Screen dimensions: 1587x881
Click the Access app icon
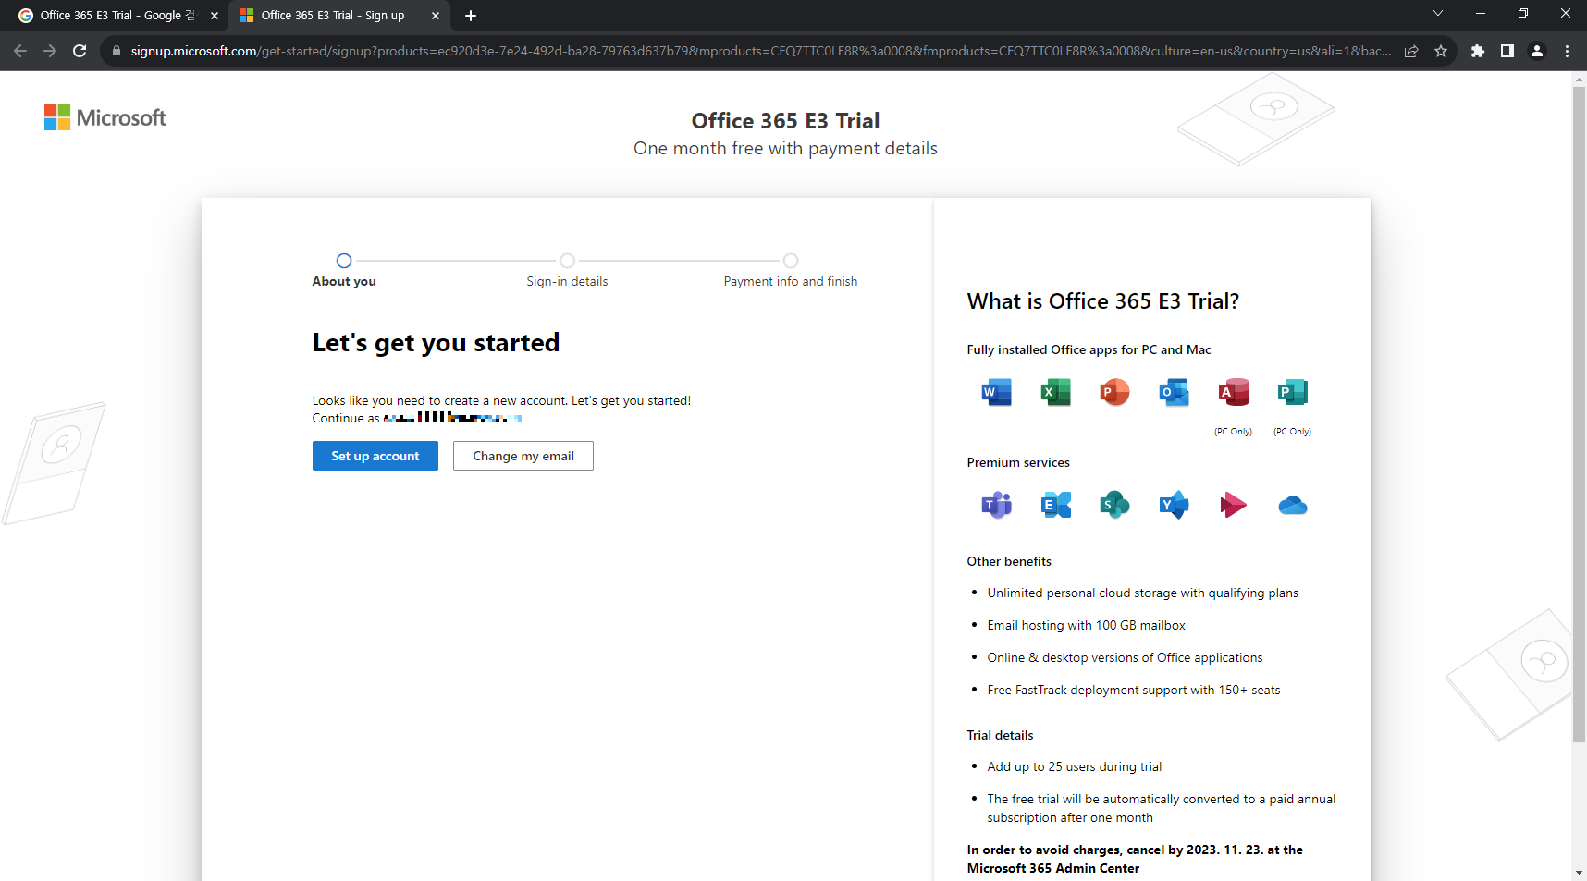tap(1233, 392)
